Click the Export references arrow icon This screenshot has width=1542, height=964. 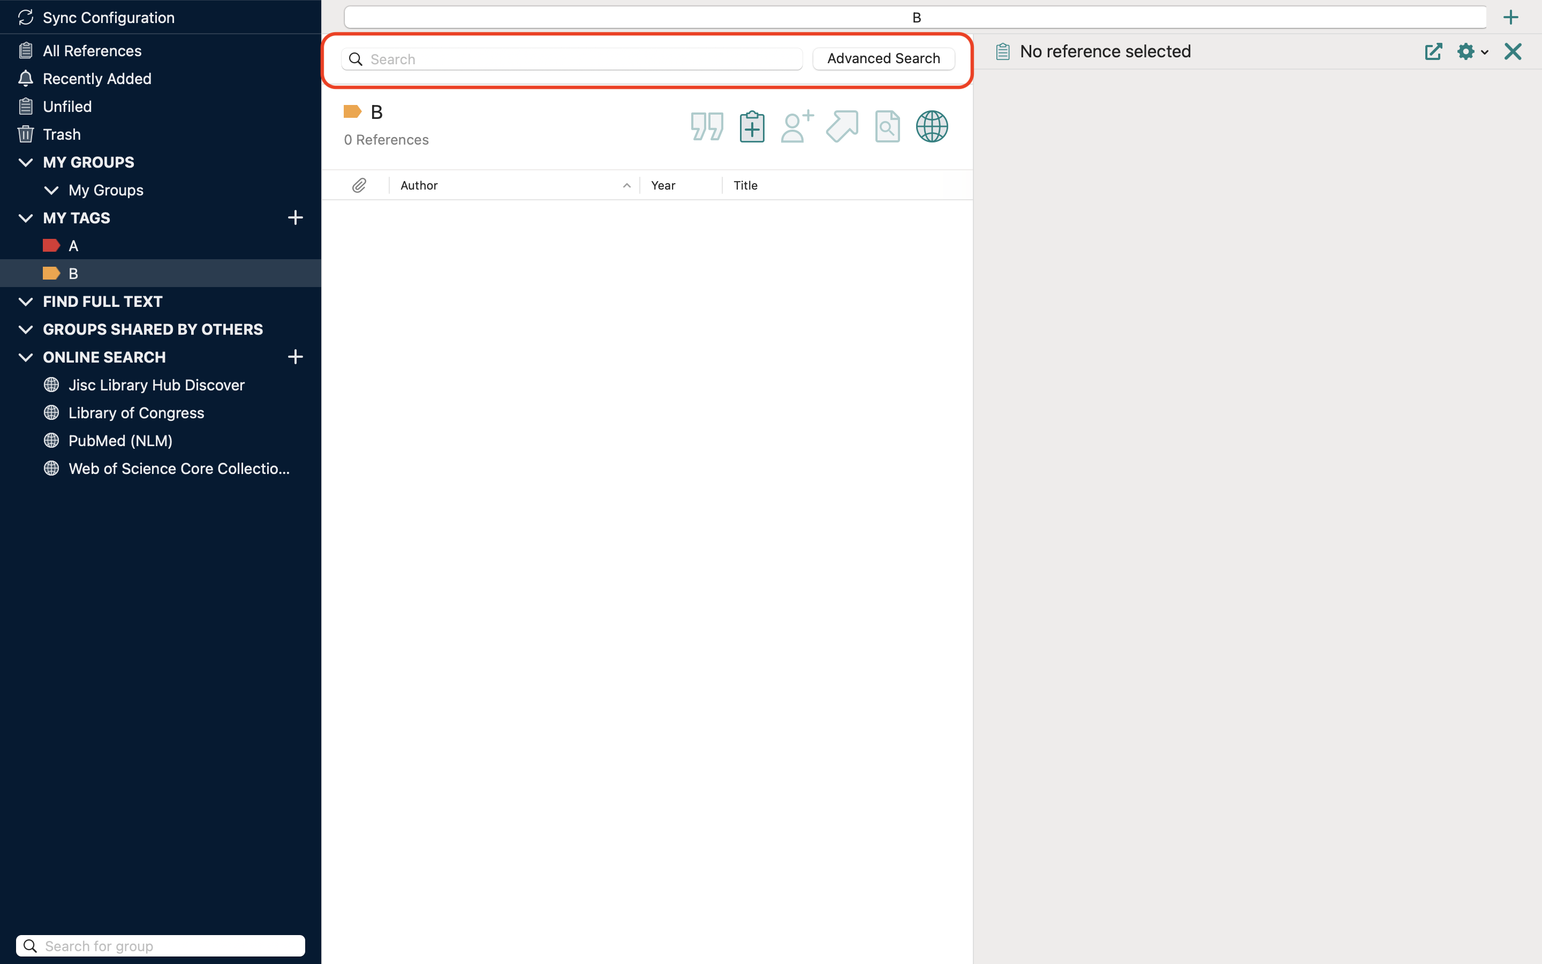pos(842,126)
